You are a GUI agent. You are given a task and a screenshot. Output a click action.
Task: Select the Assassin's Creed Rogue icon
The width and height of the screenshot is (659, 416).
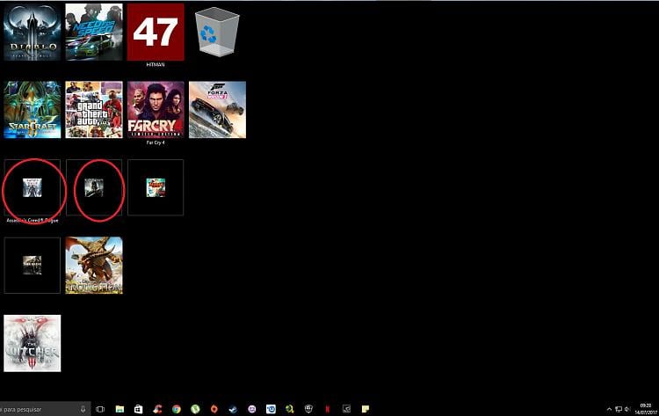pos(33,187)
